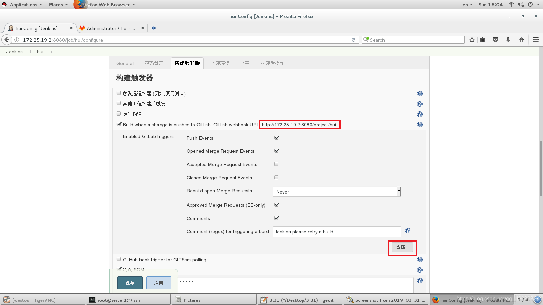Close the Administrator / hui tab
The height and width of the screenshot is (305, 543).
coord(143,28)
